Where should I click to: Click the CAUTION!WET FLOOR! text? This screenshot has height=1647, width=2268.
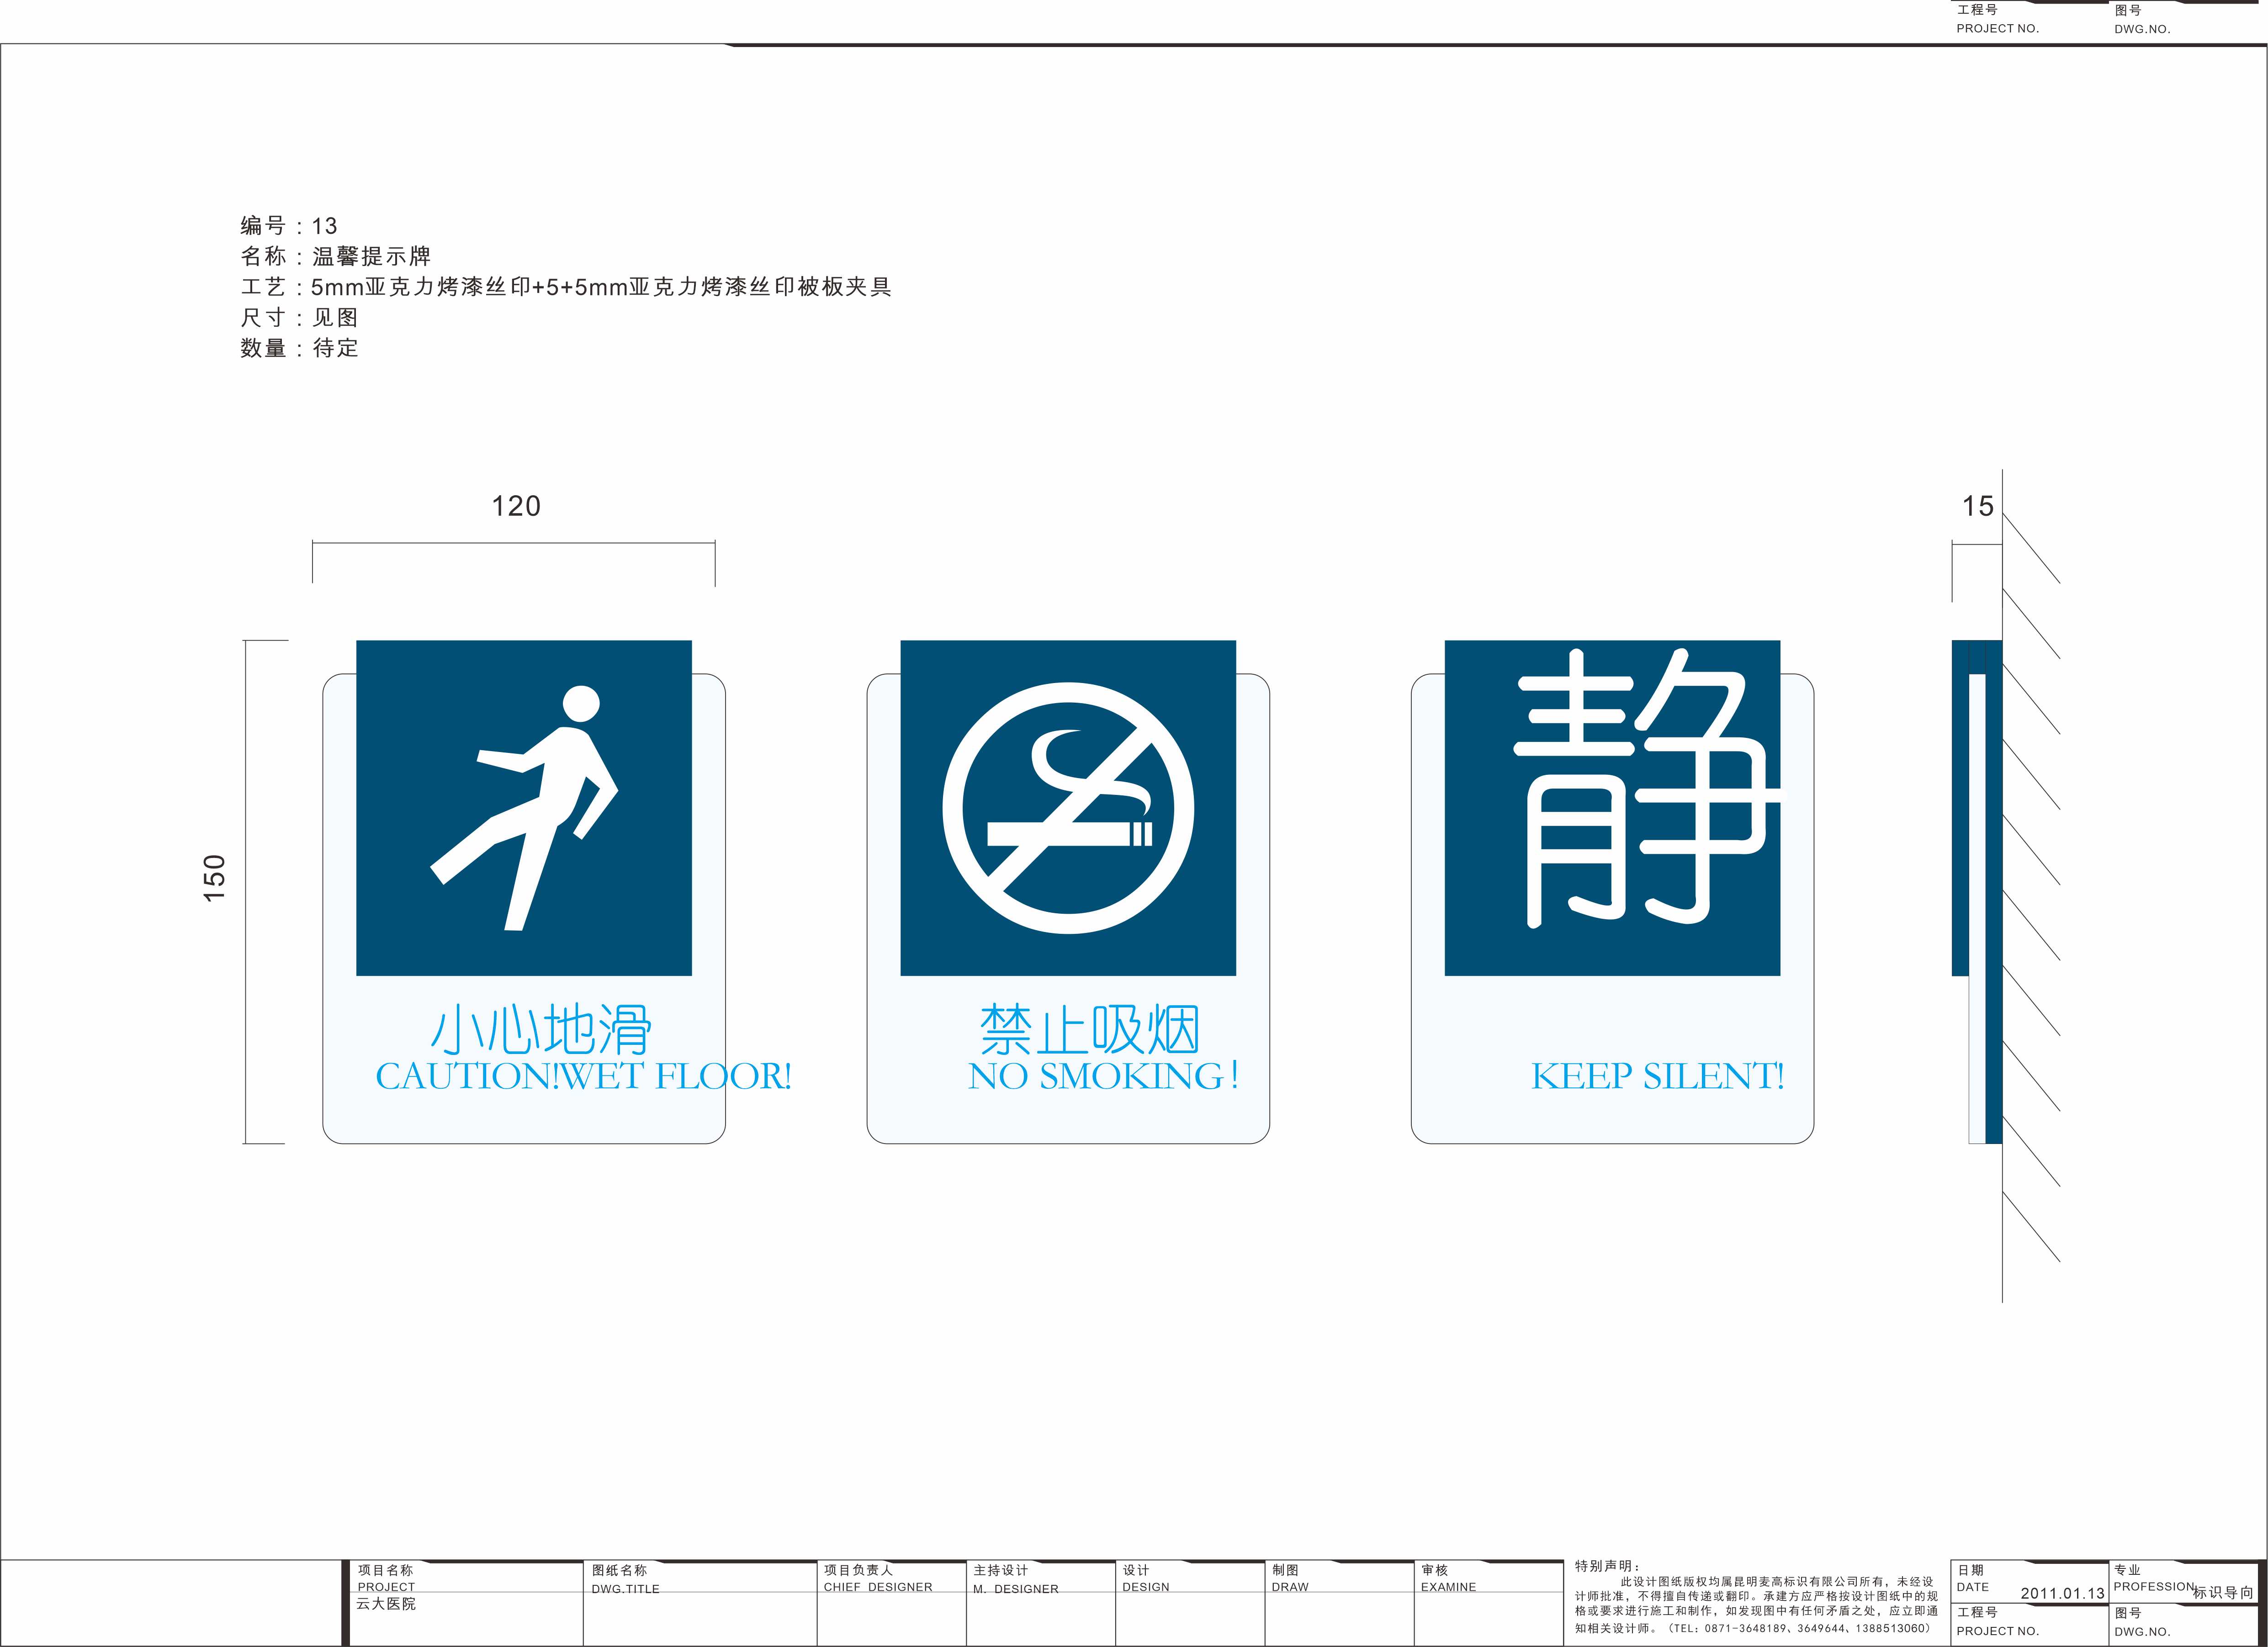coord(583,1076)
